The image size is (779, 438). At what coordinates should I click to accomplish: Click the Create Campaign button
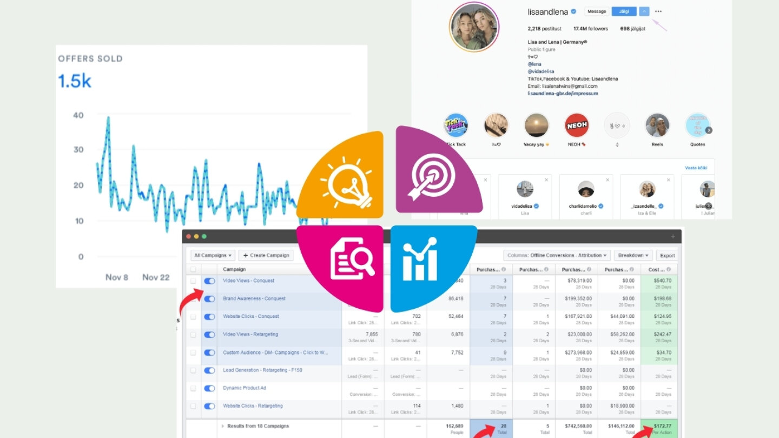[x=266, y=255]
